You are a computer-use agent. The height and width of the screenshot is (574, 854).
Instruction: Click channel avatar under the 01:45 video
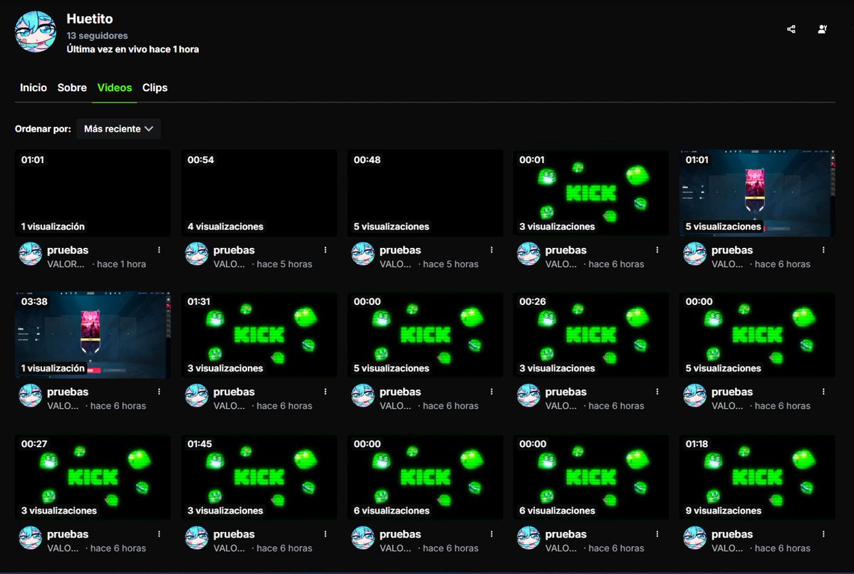click(197, 538)
